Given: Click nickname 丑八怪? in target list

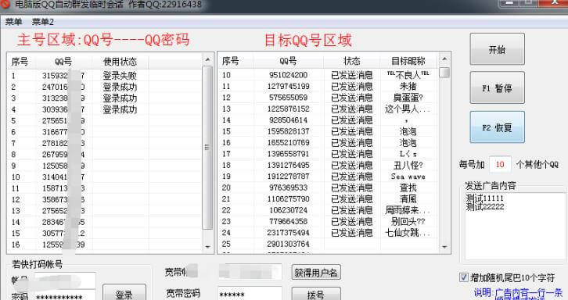Looking at the screenshot, I should (408, 165).
